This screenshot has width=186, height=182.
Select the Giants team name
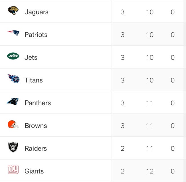click(34, 171)
